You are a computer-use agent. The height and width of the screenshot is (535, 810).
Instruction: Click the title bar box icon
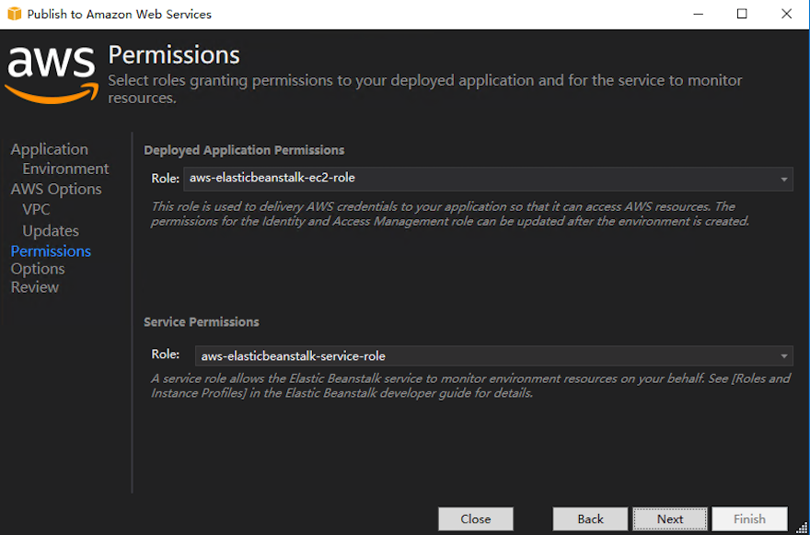tap(15, 14)
